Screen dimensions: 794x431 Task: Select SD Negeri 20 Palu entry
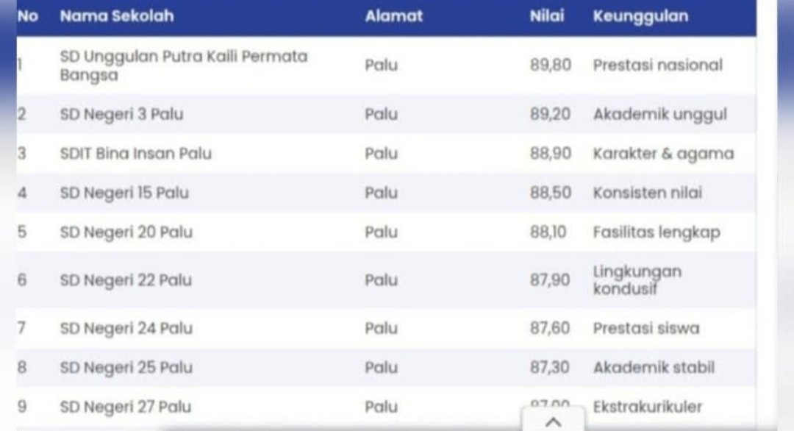(x=126, y=232)
